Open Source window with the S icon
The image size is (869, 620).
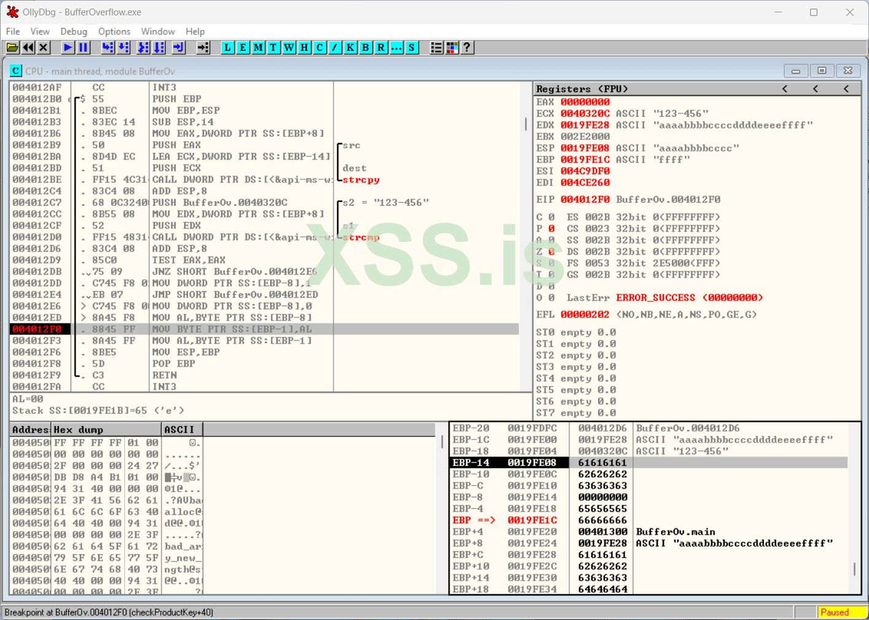pos(412,47)
